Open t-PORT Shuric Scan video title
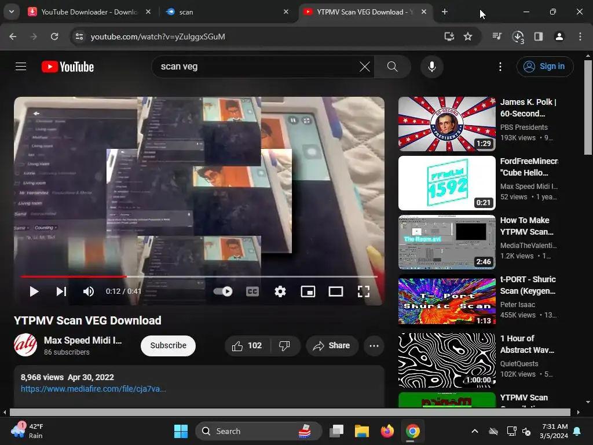Viewport: 593px width, 445px height. (528, 285)
